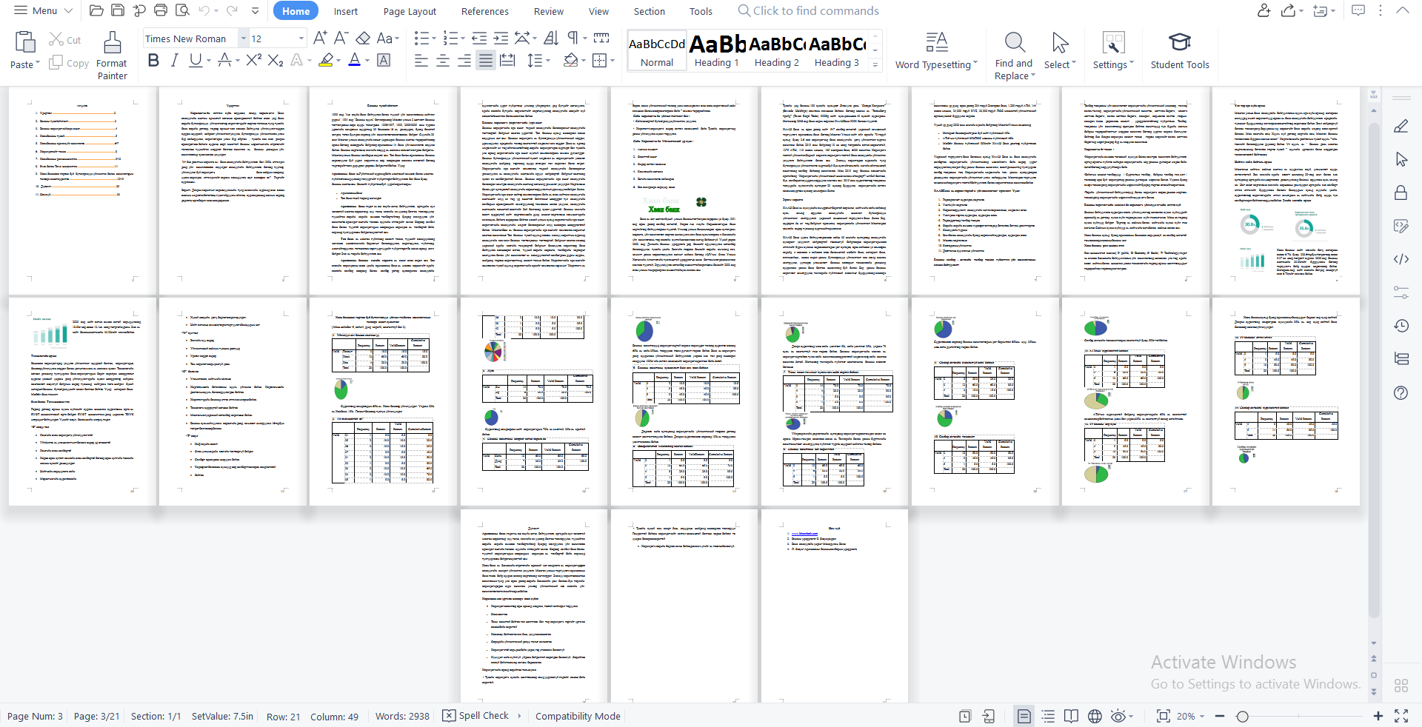This screenshot has height=727, width=1422.
Task: Open Word Typesetting dropdown
Action: point(936,50)
